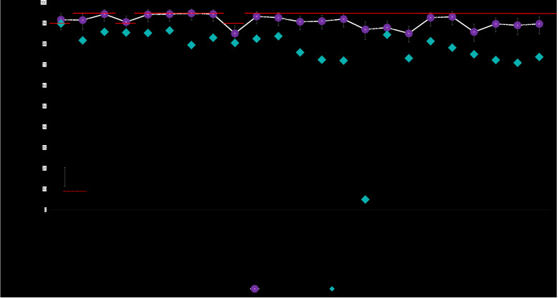
Task: Select the isolated teal diamond near chart bottom
Action: coord(365,199)
